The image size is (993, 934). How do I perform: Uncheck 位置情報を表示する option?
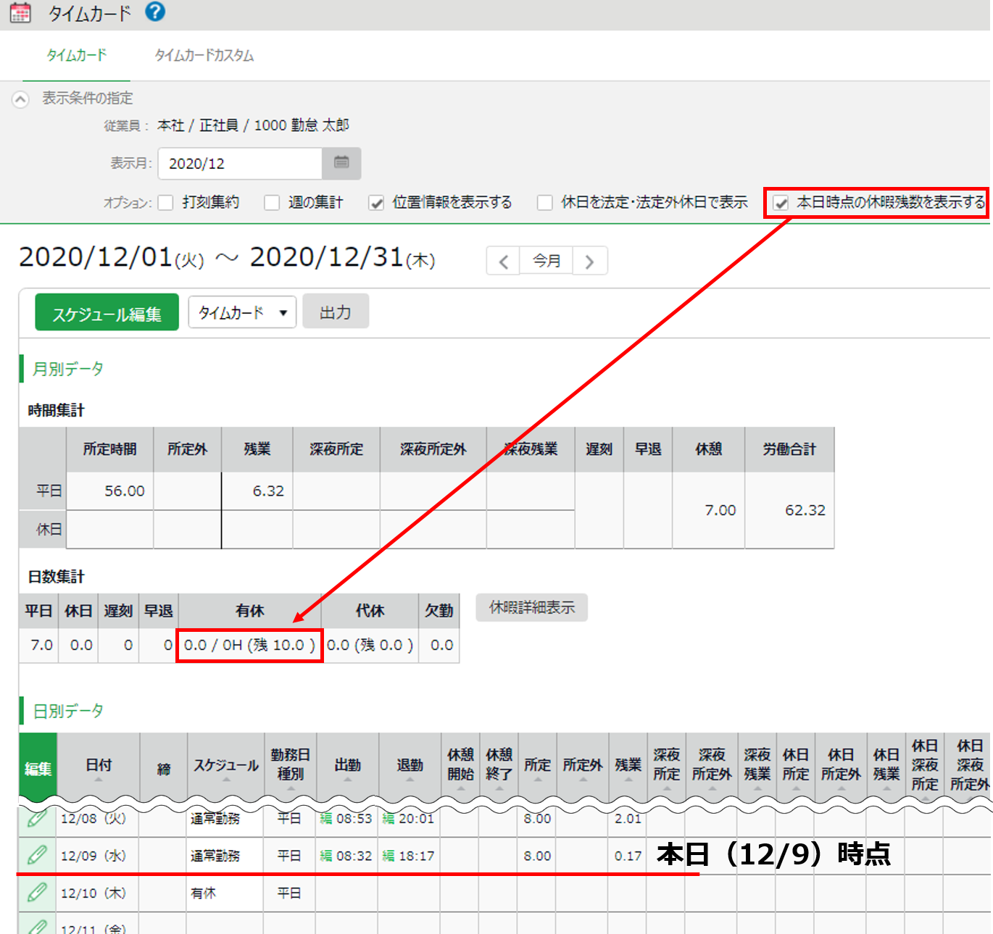click(x=376, y=203)
